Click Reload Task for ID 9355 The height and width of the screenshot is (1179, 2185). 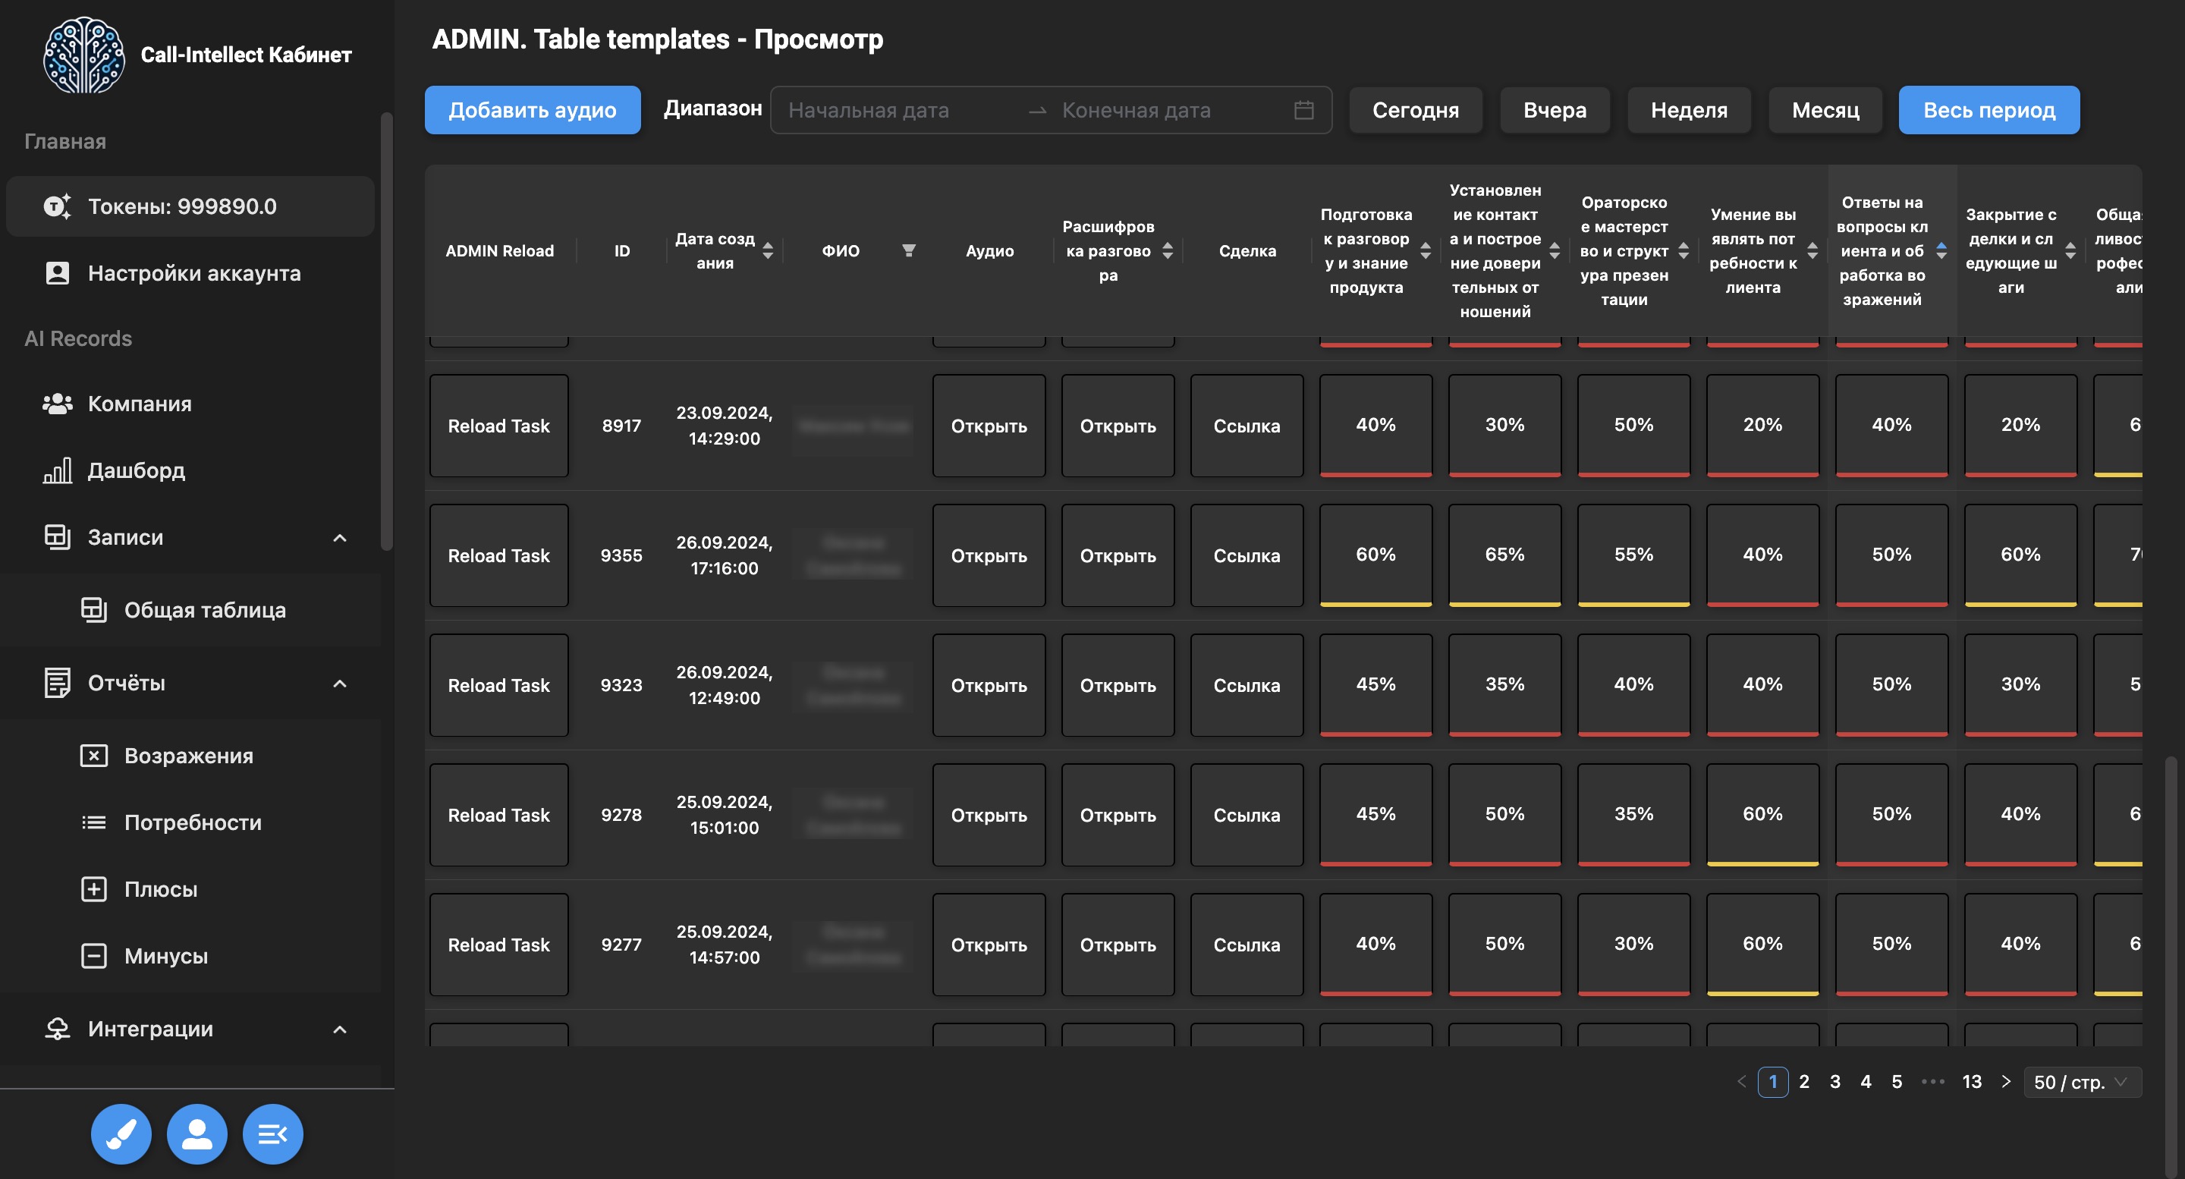pos(498,555)
